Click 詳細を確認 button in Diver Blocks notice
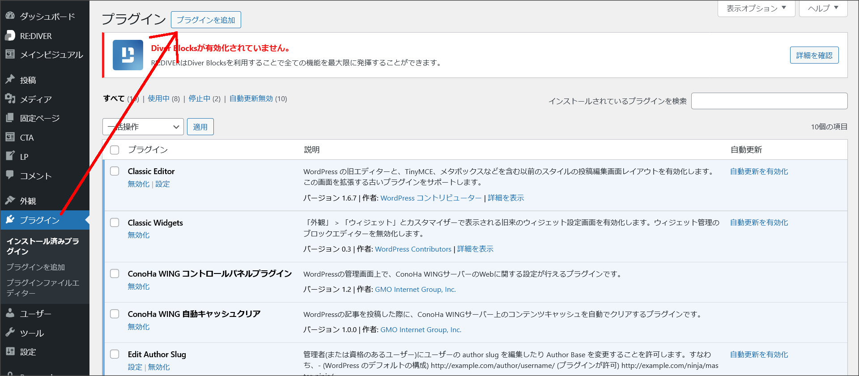Viewport: 859px width, 376px height. point(814,55)
